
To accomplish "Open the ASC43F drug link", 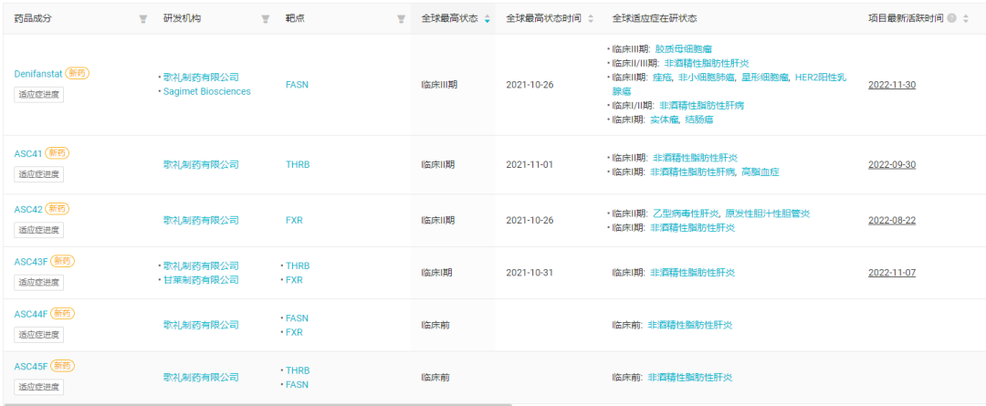I will pyautogui.click(x=31, y=261).
